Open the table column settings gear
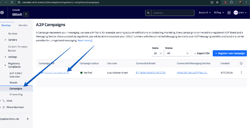Image resolution: width=250 pixels, height=128 pixels. click(x=241, y=63)
